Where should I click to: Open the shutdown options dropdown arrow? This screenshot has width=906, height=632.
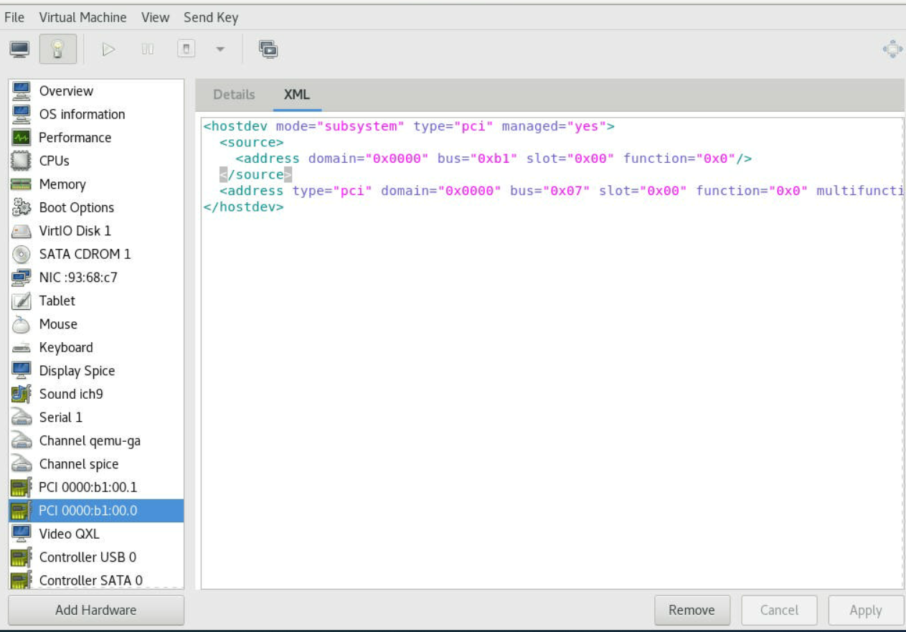220,49
